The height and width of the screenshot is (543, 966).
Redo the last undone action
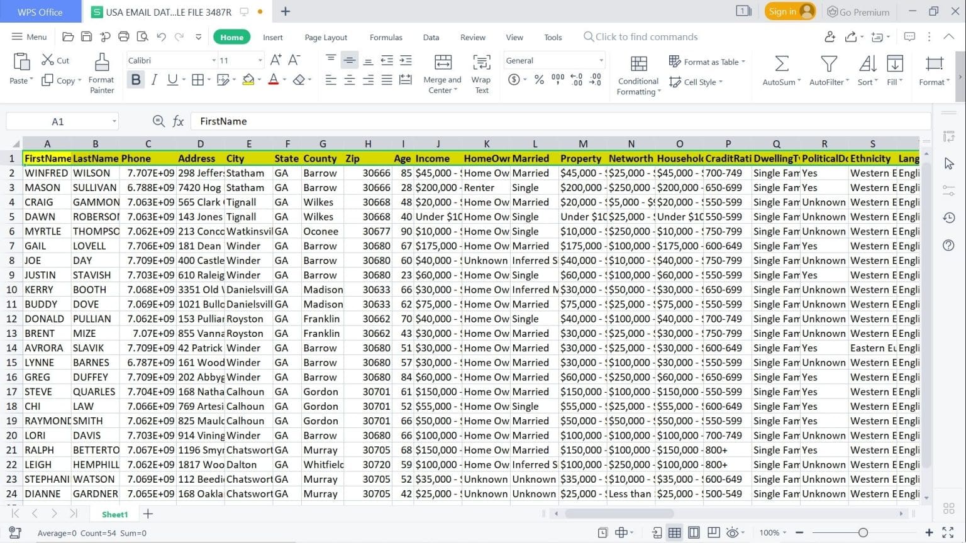(179, 37)
